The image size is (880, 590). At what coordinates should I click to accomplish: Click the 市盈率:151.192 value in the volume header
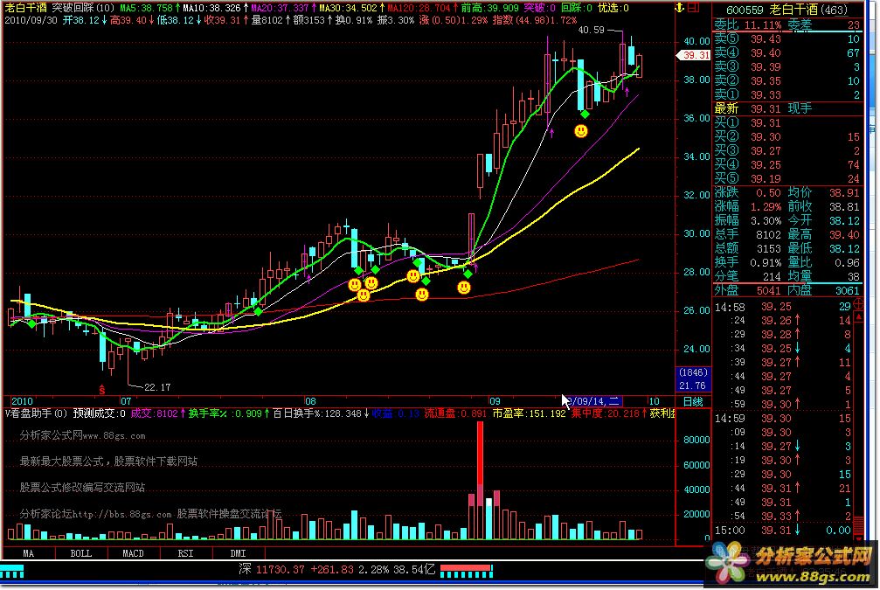[530, 413]
